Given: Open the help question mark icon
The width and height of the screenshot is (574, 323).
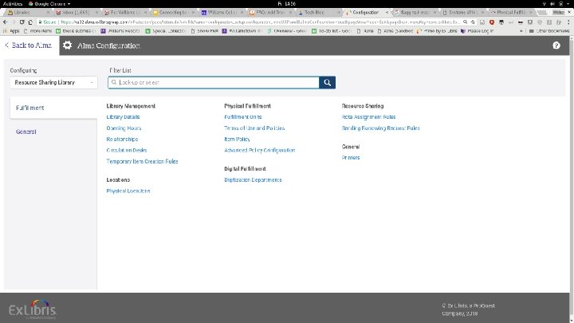Looking at the screenshot, I should pyautogui.click(x=556, y=45).
